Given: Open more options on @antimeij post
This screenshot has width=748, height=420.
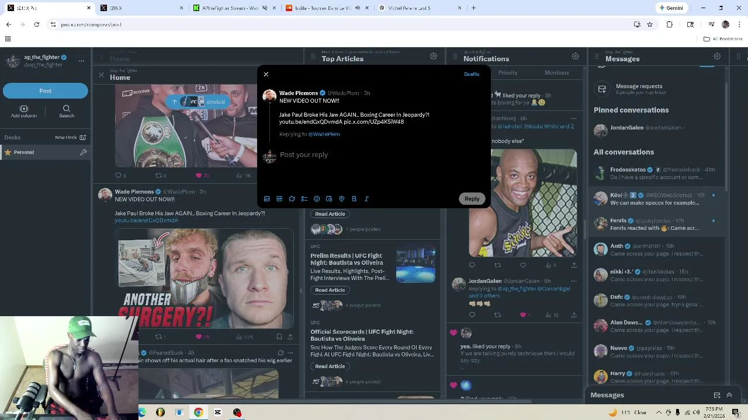Looking at the screenshot, I should [x=573, y=118].
